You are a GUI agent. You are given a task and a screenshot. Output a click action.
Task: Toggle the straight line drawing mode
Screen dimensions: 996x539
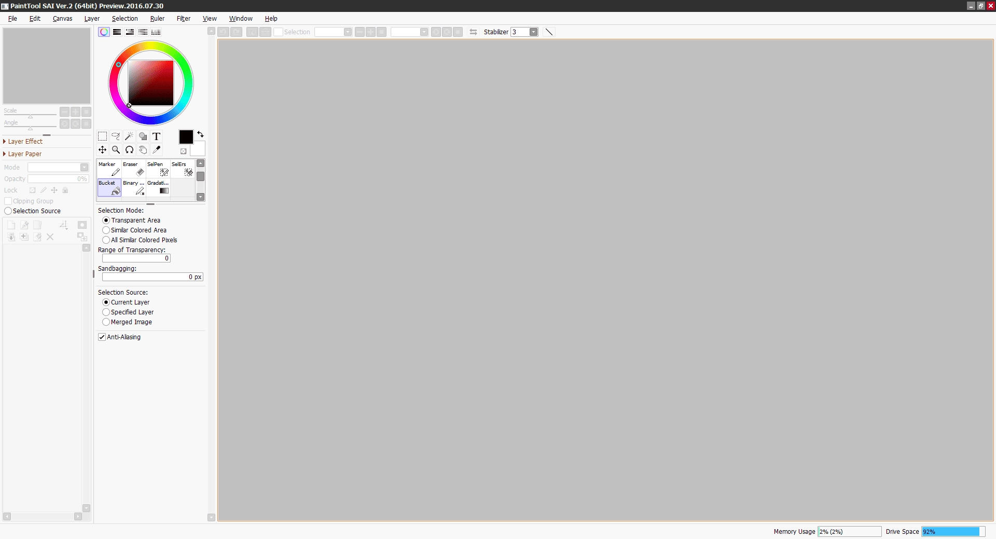coord(549,32)
